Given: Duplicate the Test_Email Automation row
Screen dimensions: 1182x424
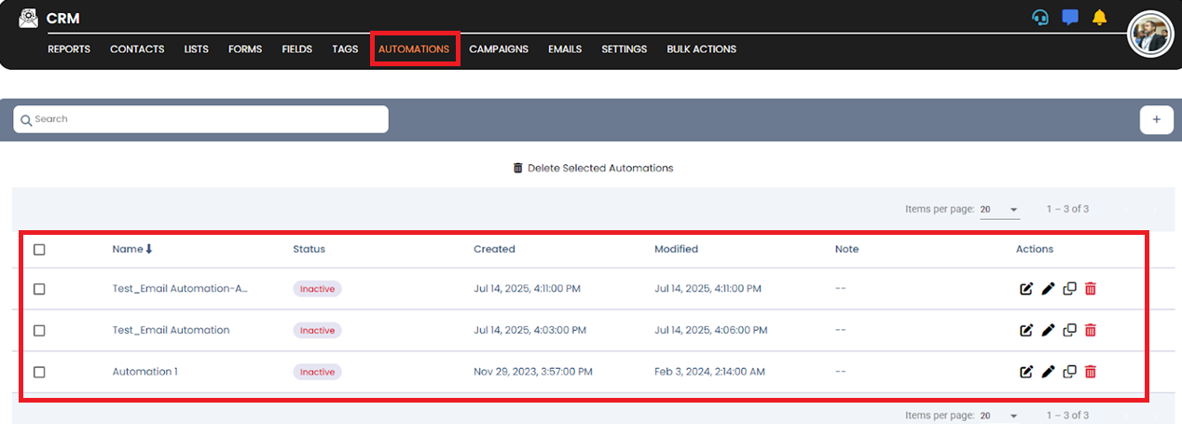Looking at the screenshot, I should tap(1069, 330).
